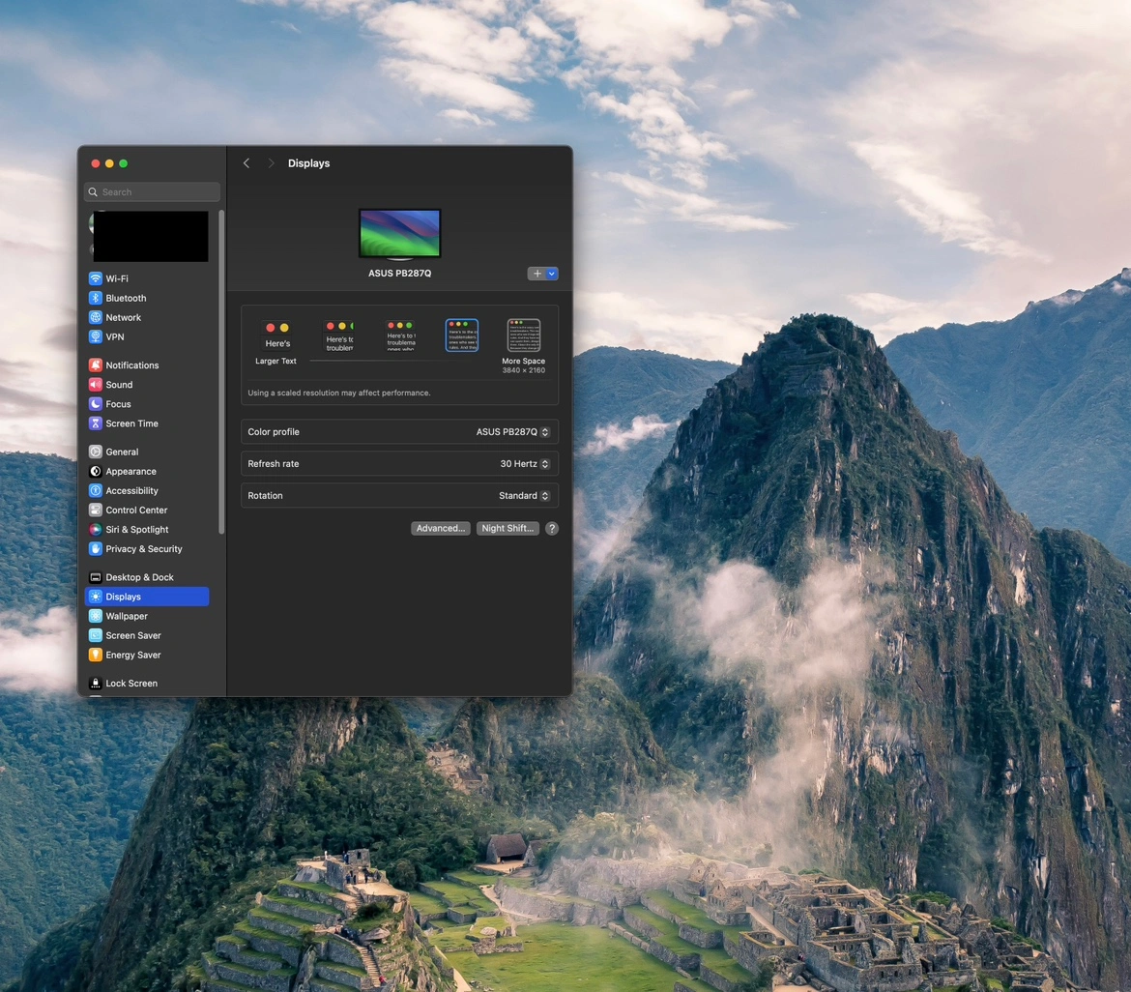Click the Wi-Fi icon in sidebar
This screenshot has width=1131, height=992.
coord(96,278)
